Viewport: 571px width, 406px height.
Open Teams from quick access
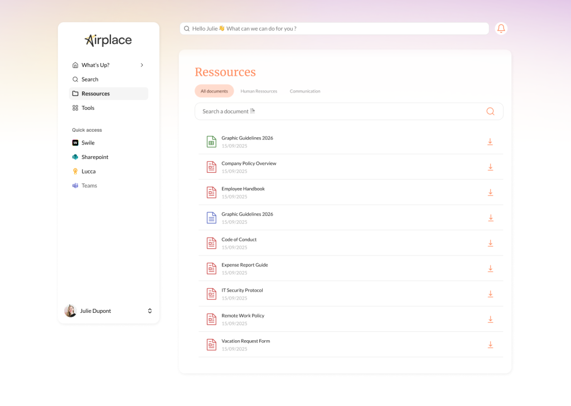89,186
